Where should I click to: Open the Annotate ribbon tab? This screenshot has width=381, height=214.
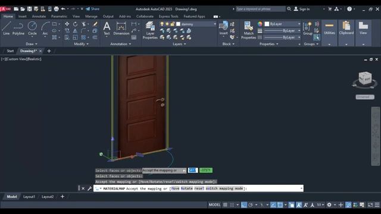(x=39, y=17)
